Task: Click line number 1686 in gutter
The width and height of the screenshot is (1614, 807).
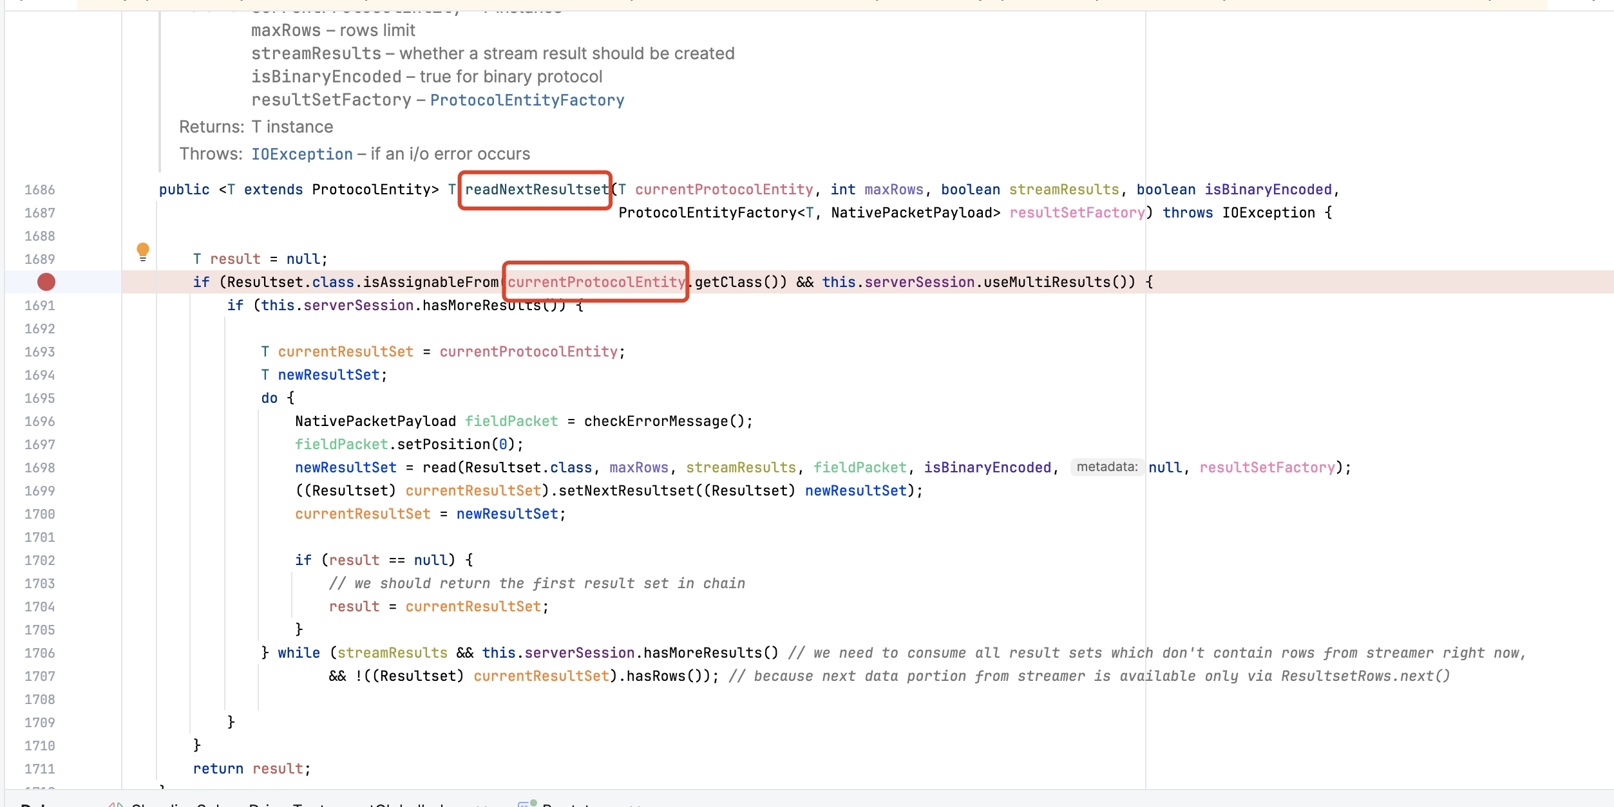Action: pos(39,190)
